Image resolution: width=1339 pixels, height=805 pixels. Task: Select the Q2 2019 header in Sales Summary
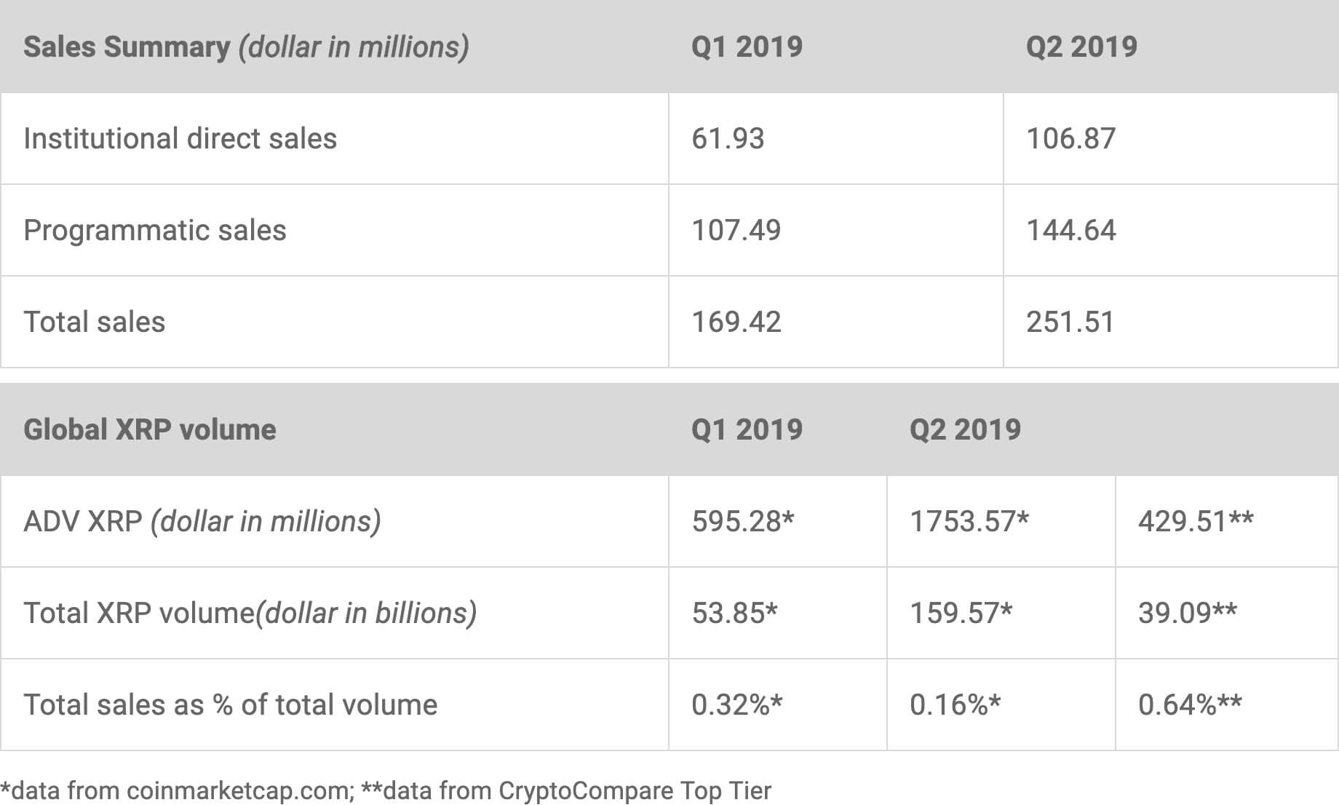(1081, 47)
